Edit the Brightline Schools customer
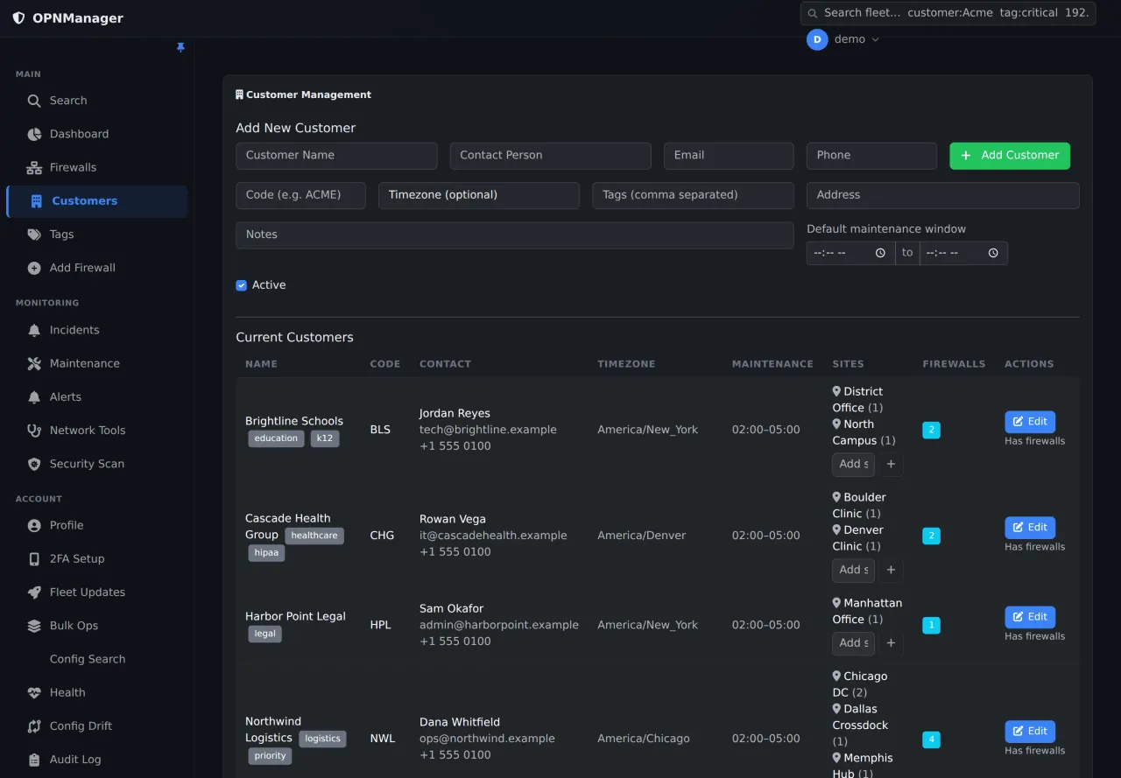 point(1030,422)
